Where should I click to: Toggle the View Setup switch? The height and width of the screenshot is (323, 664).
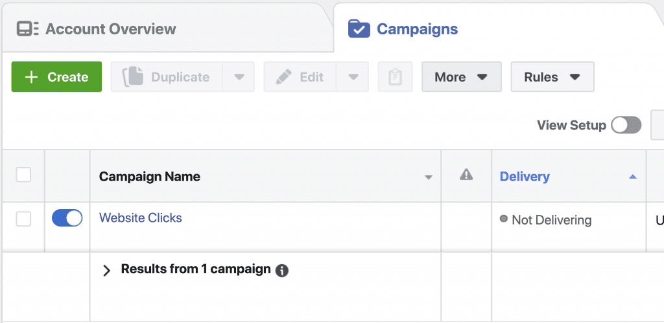click(x=626, y=126)
